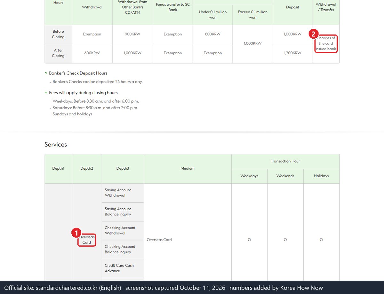Click the Withdrawal from Other Bank's CD/ATM header

point(132,7)
